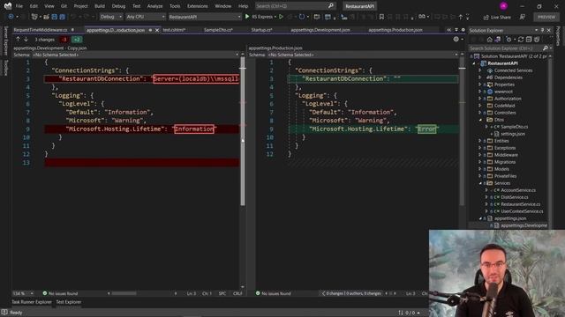Open the File menu
Image resolution: width=565 pixels, height=317 pixels.
click(x=19, y=6)
